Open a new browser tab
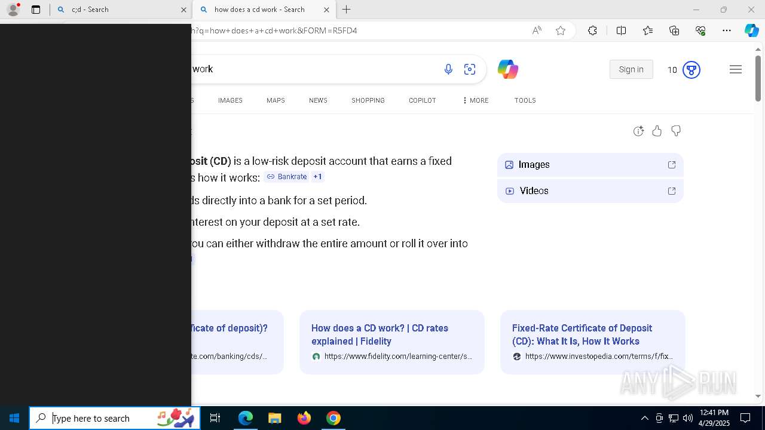 pos(346,10)
